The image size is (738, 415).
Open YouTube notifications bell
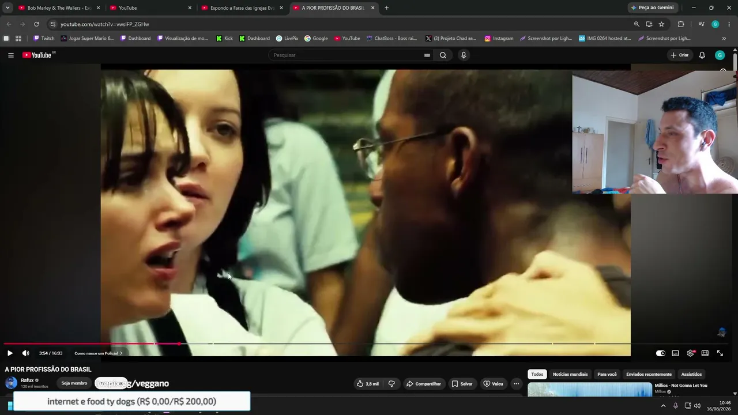tap(702, 55)
